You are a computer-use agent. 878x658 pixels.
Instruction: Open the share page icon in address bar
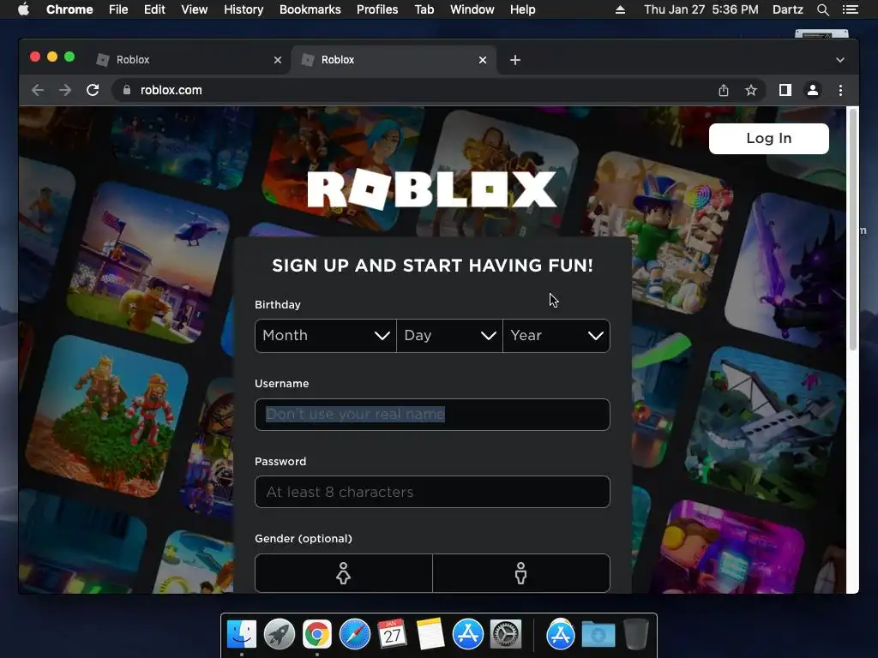[724, 90]
